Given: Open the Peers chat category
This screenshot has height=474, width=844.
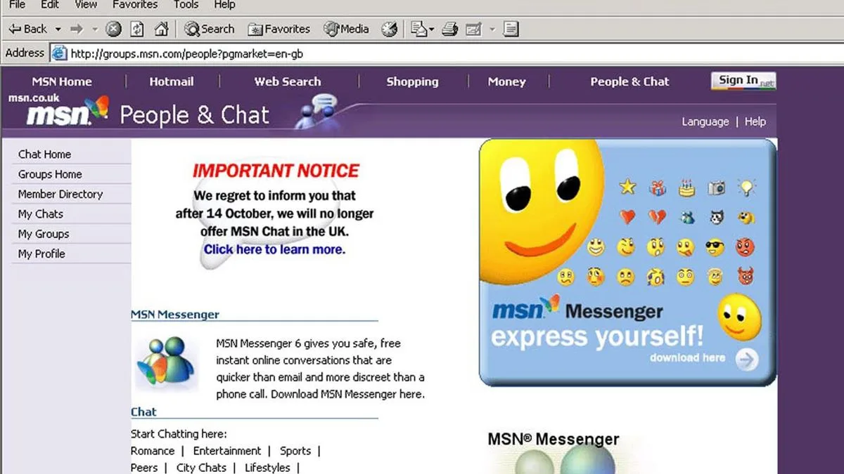Looking at the screenshot, I should pos(144,468).
